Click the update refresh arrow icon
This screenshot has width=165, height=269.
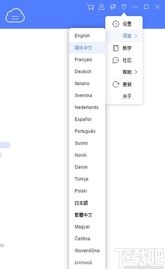point(116,84)
